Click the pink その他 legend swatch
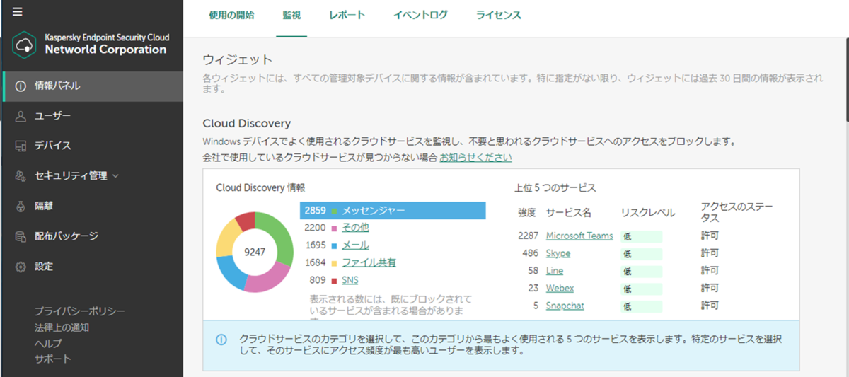Image resolution: width=849 pixels, height=377 pixels. [x=334, y=228]
